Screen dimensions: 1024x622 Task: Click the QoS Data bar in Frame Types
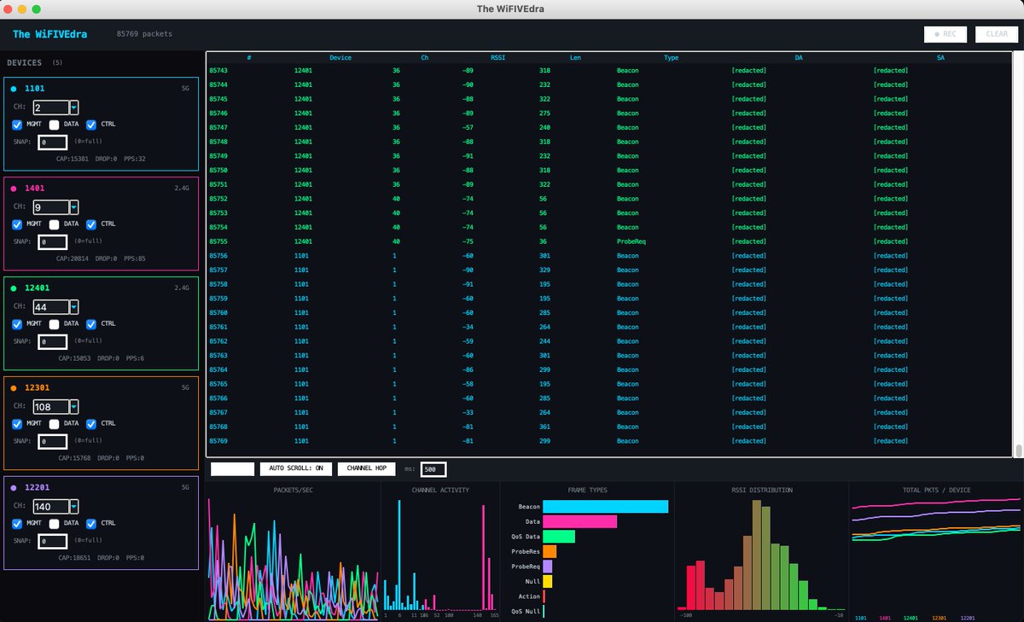coord(559,537)
